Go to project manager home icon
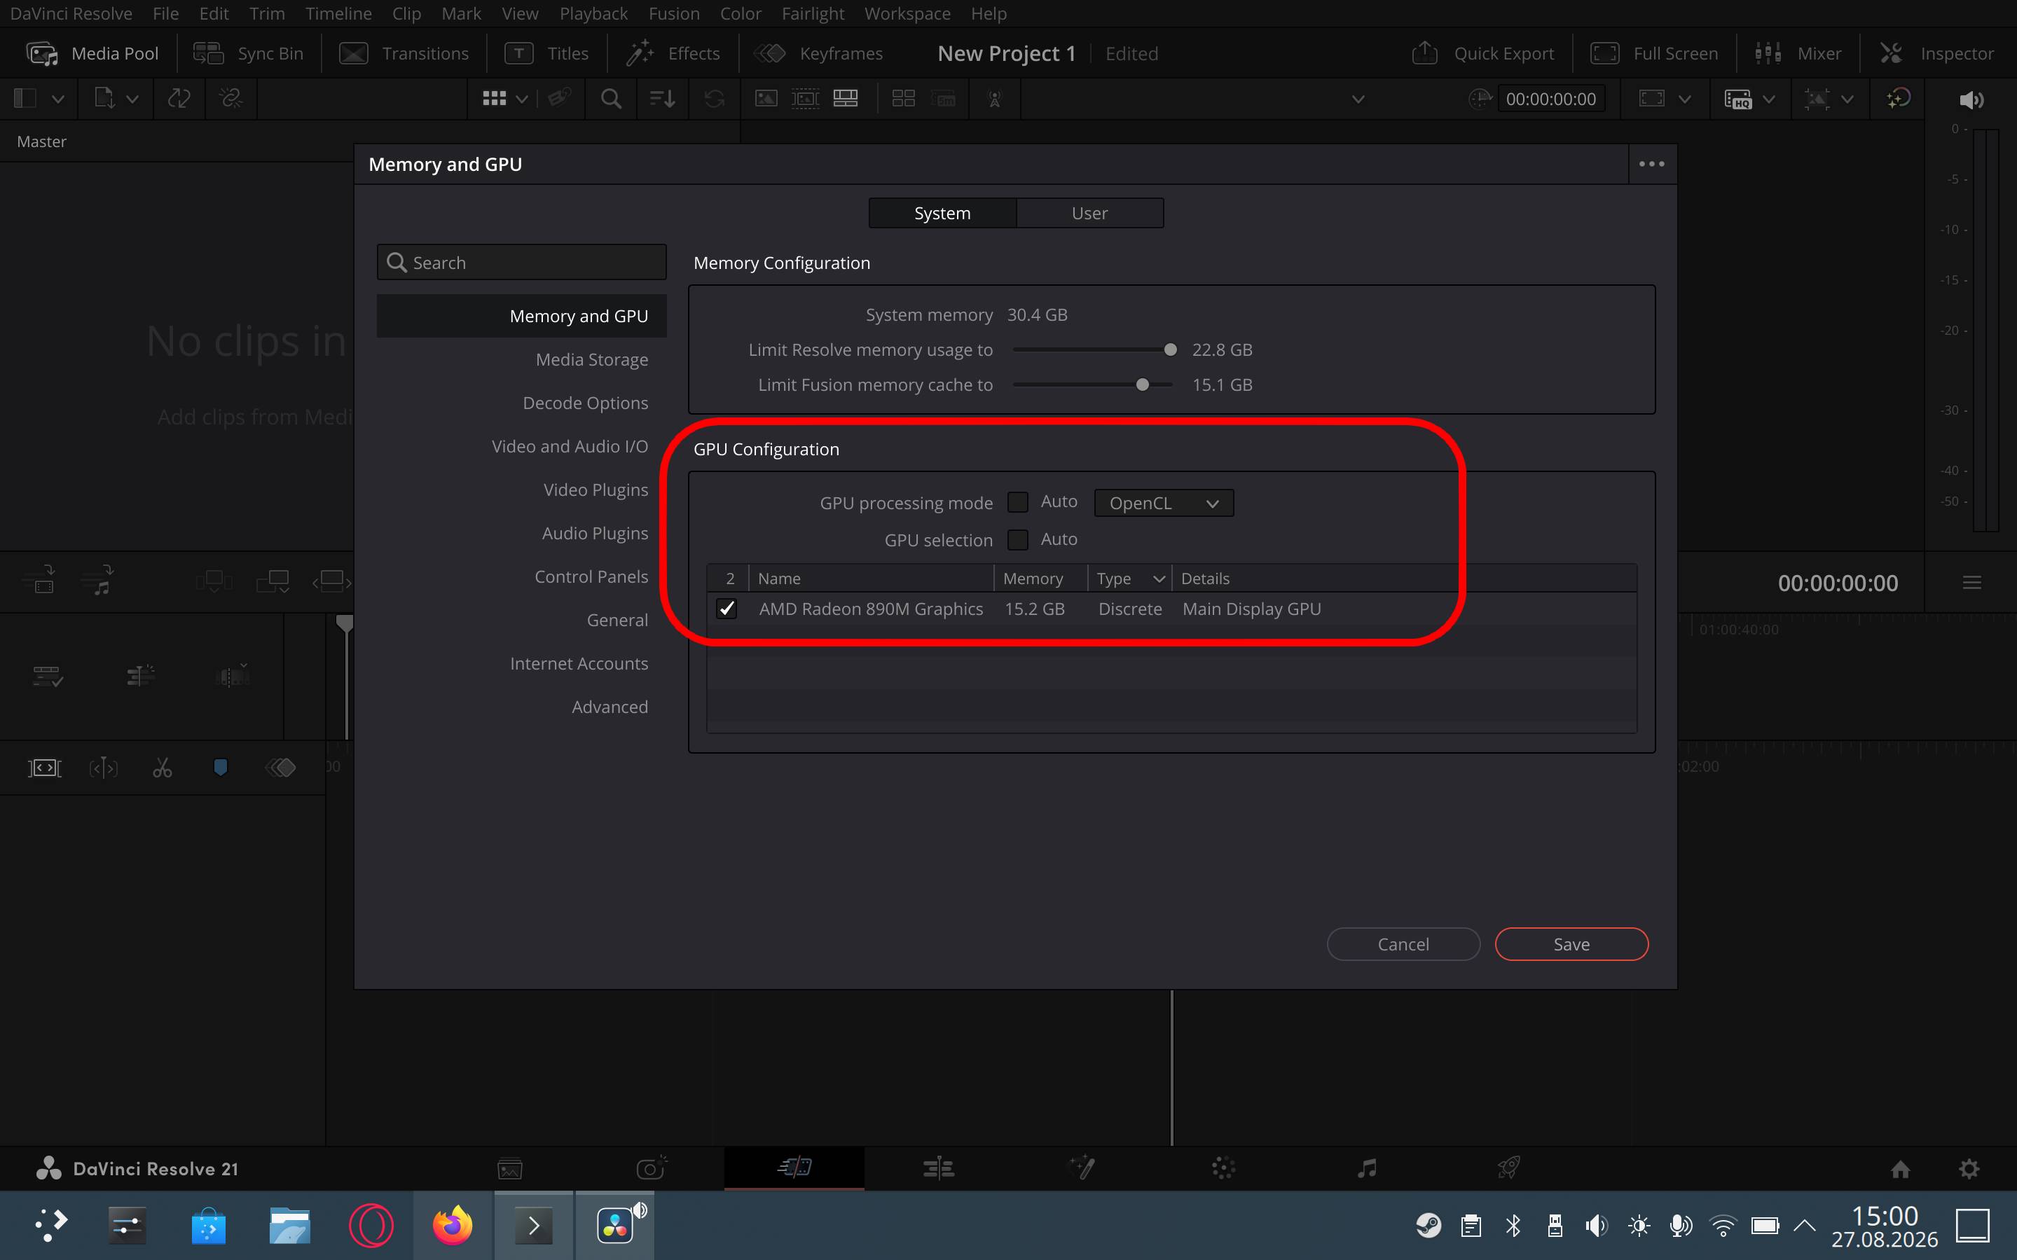Image resolution: width=2017 pixels, height=1260 pixels. [1900, 1169]
